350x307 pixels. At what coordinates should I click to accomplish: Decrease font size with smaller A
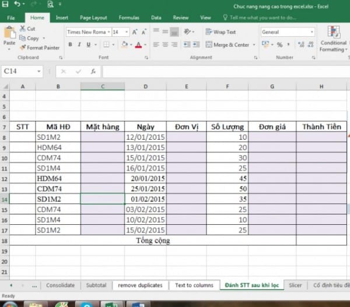click(144, 32)
